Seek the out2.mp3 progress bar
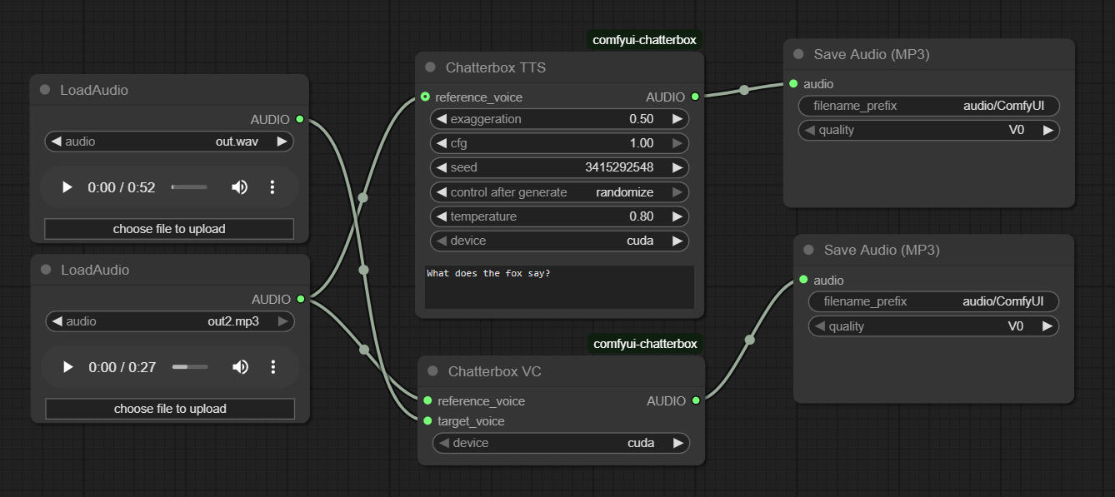This screenshot has height=497, width=1115. point(190,367)
